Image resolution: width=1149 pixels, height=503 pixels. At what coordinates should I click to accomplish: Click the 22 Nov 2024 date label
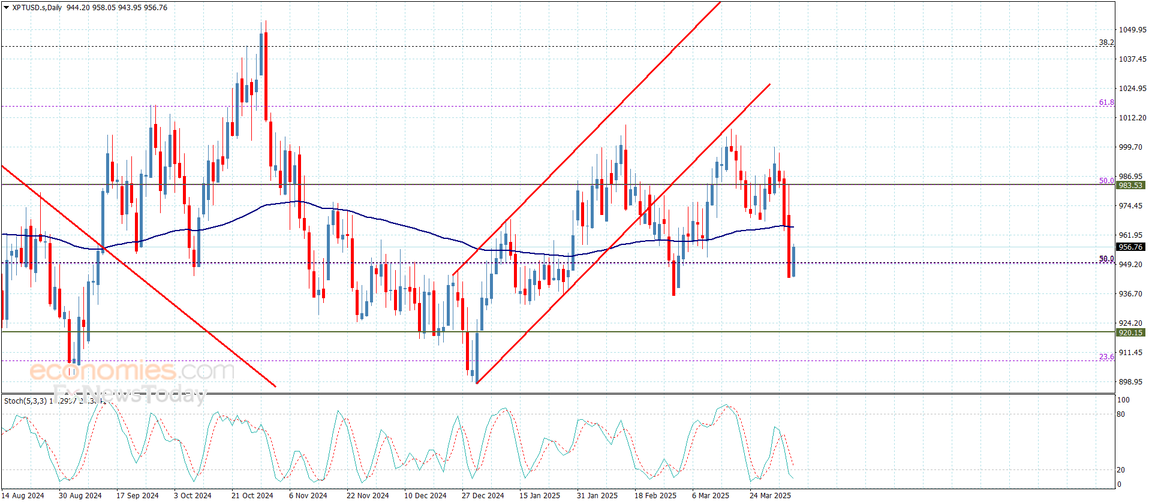click(368, 495)
